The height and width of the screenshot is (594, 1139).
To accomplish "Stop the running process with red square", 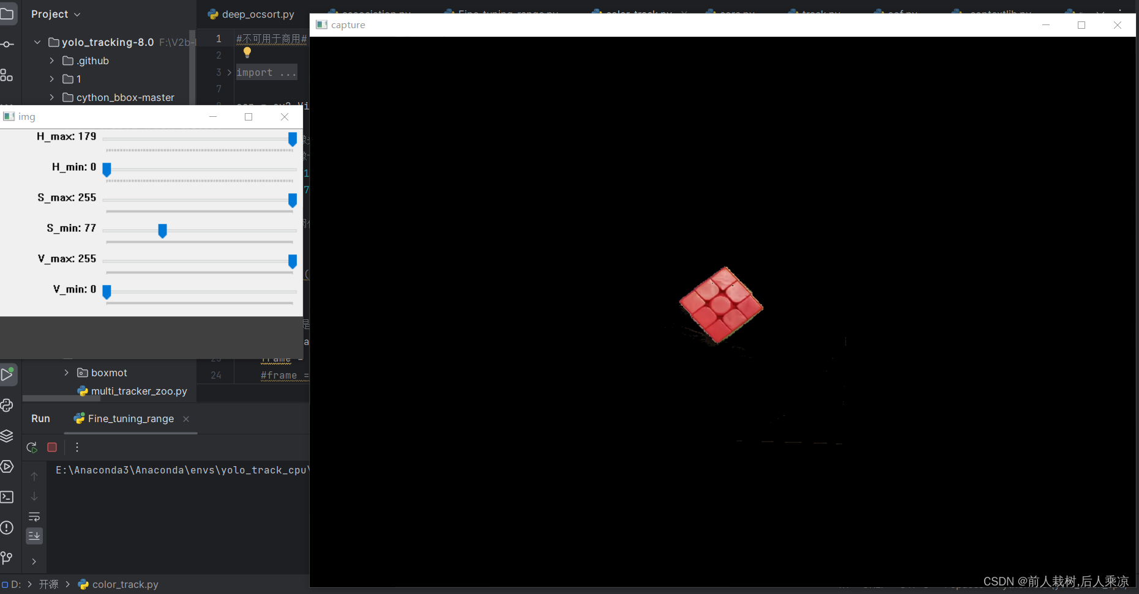I will click(52, 447).
